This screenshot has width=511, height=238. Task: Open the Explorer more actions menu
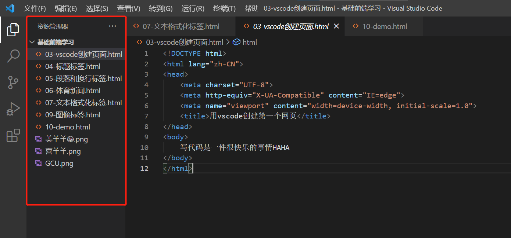pyautogui.click(x=112, y=26)
